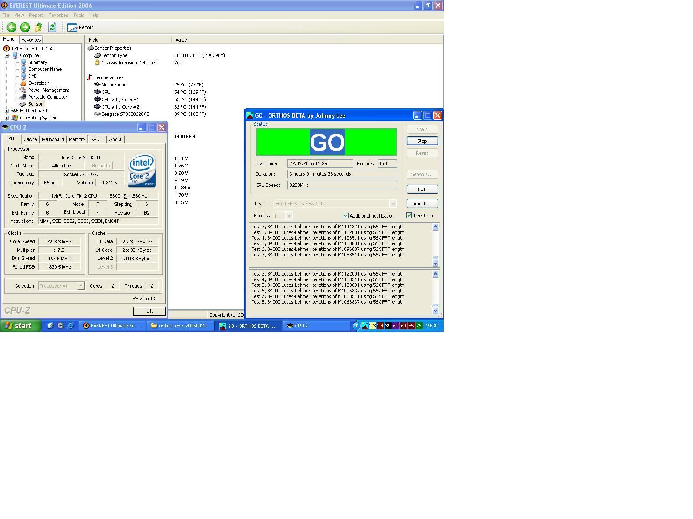Open EVEREST View menu

tap(19, 15)
